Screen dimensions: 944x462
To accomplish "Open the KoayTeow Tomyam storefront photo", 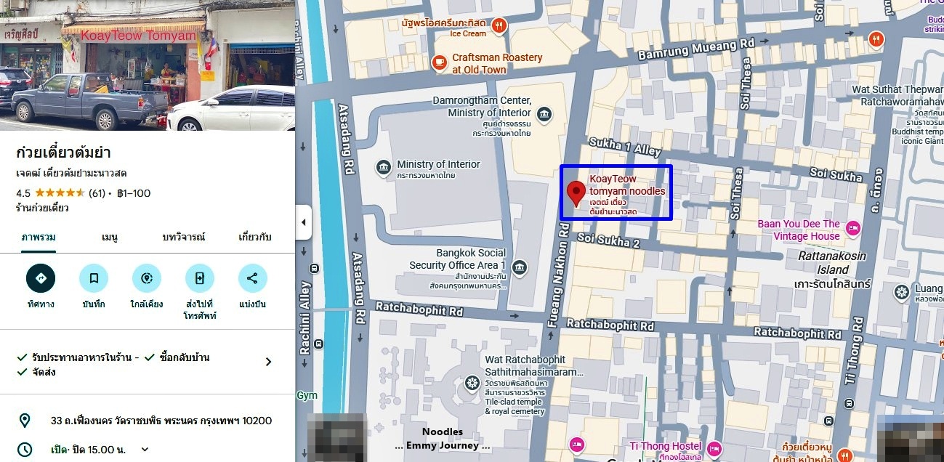I will (148, 65).
